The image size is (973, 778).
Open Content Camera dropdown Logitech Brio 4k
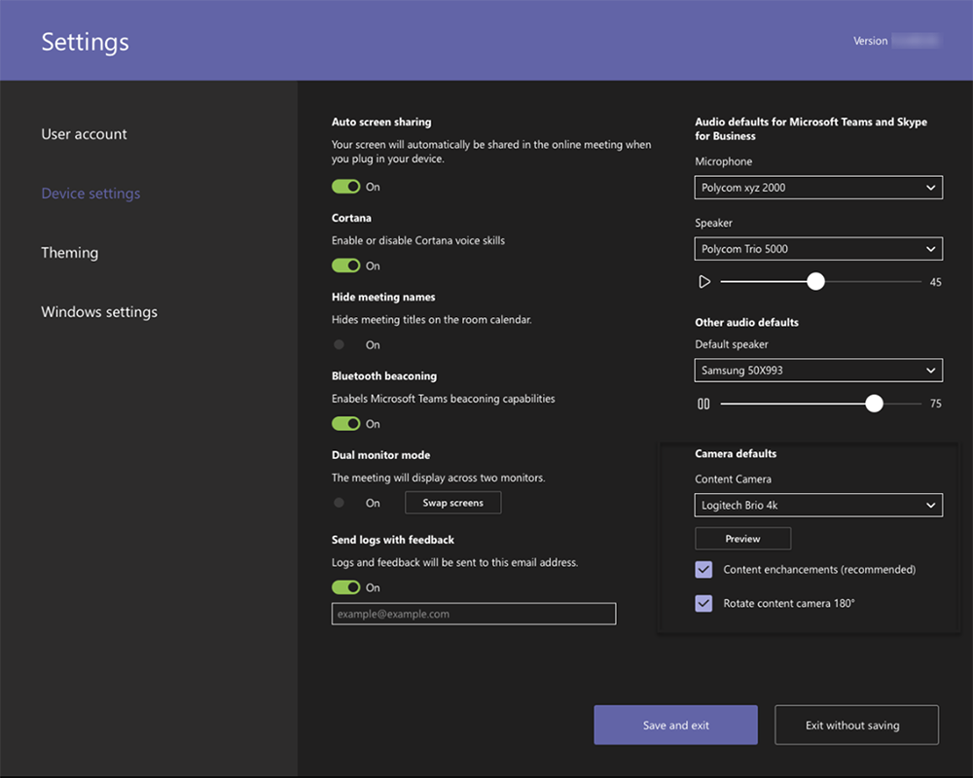click(x=818, y=505)
